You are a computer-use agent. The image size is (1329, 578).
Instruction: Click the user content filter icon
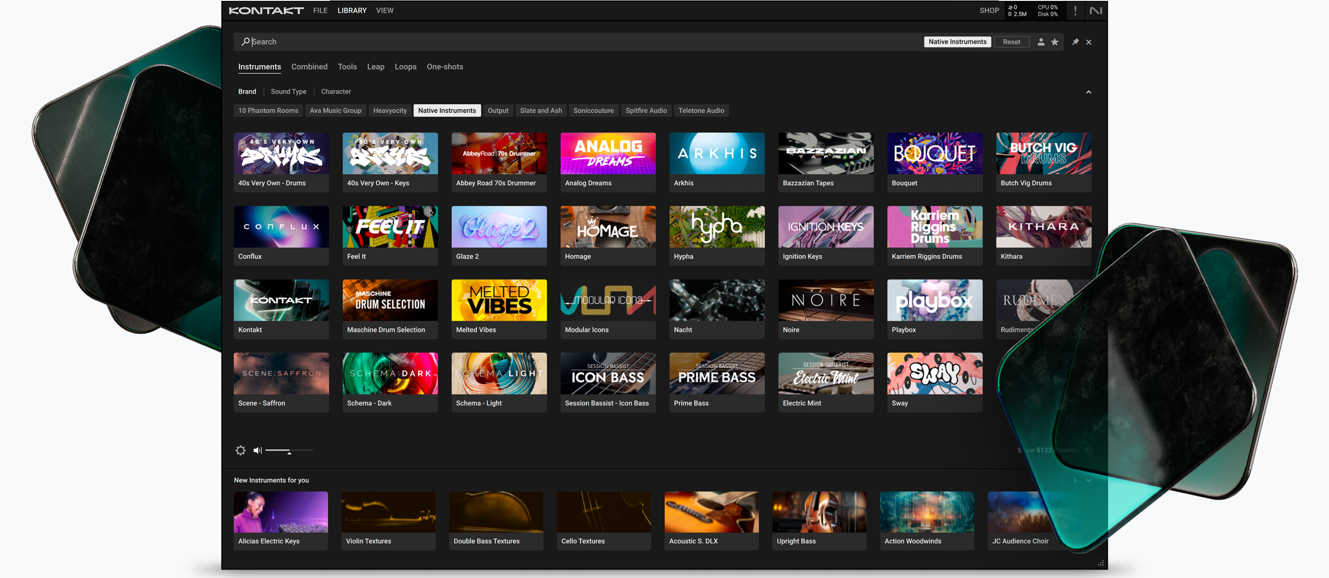click(x=1041, y=42)
